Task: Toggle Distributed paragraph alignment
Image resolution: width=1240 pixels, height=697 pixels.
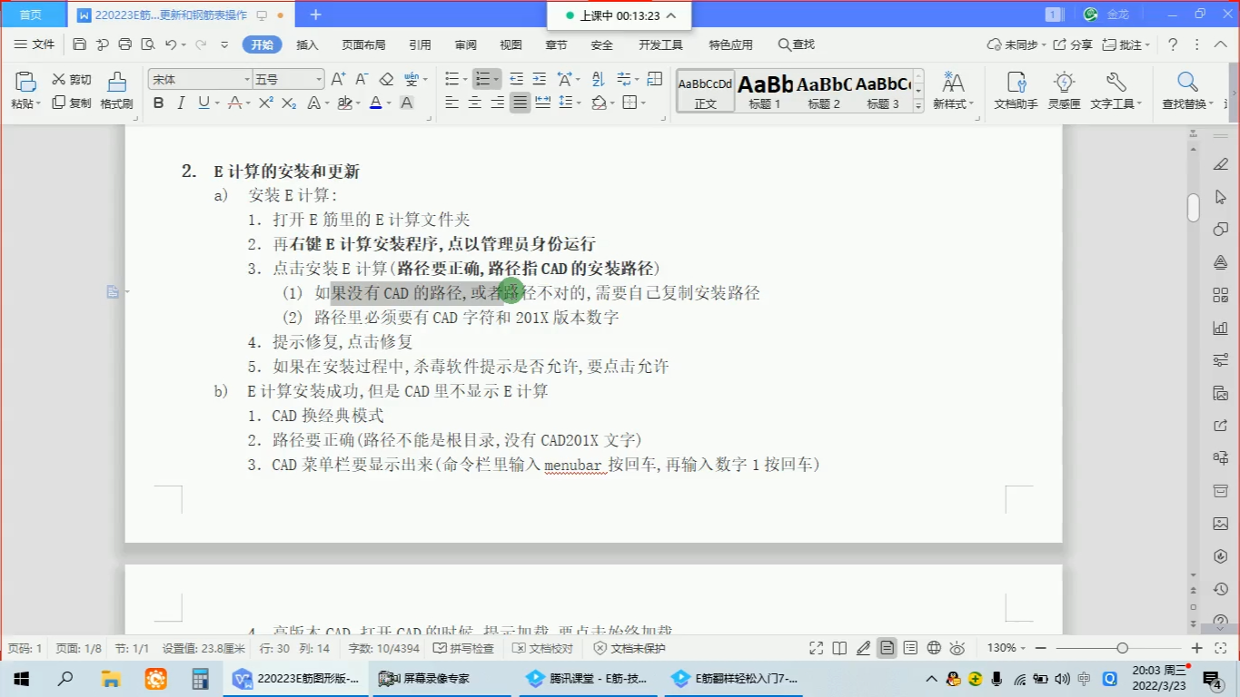Action: pyautogui.click(x=543, y=103)
